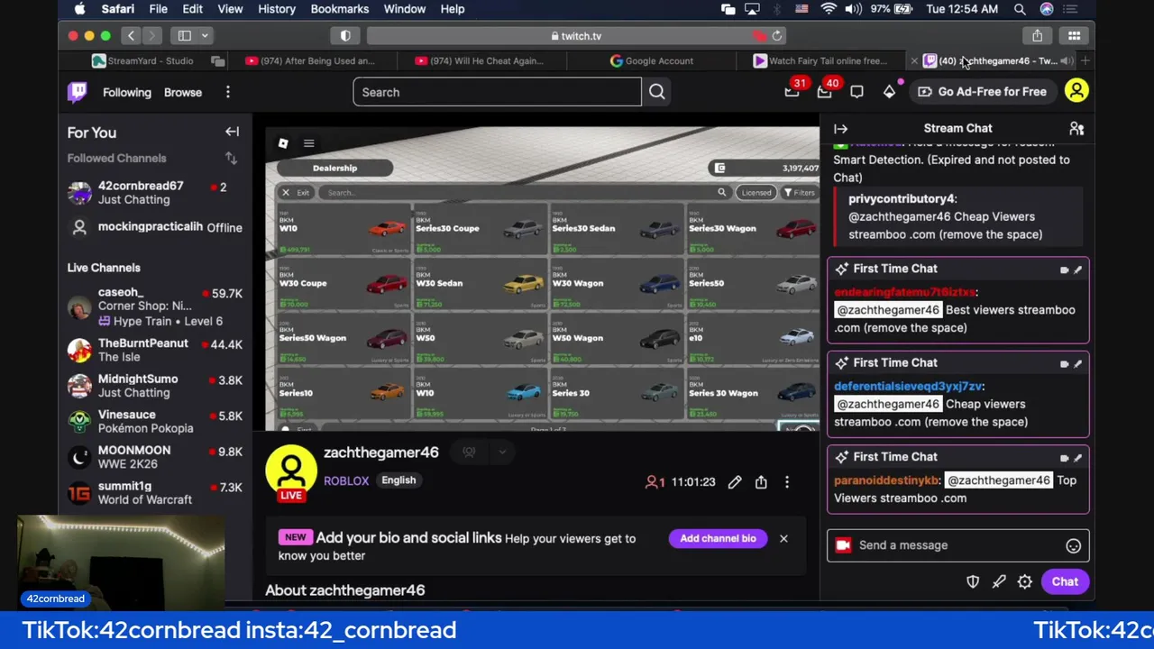Click the W30 Sedan car card in stream
Image resolution: width=1154 pixels, height=649 pixels.
(480, 283)
